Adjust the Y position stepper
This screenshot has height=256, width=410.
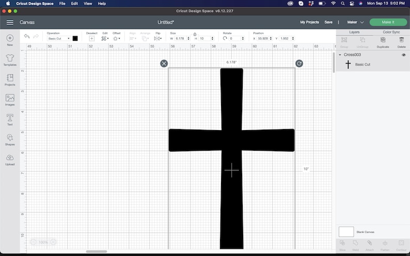(x=293, y=38)
